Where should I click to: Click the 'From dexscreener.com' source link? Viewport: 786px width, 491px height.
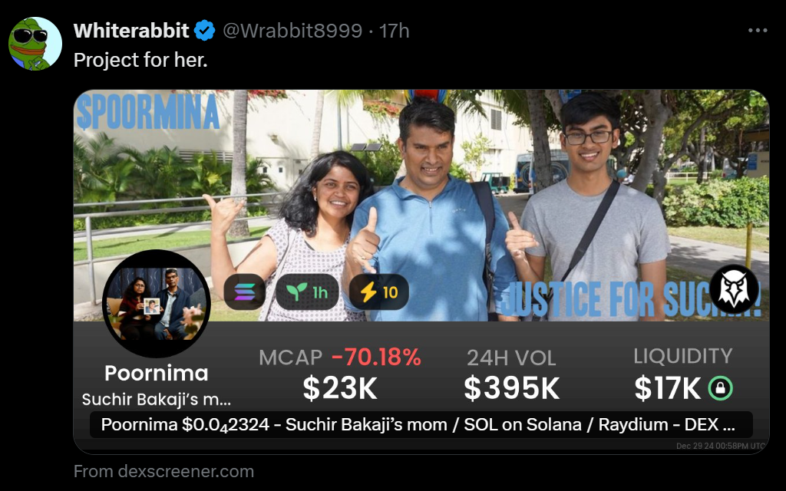coord(164,472)
